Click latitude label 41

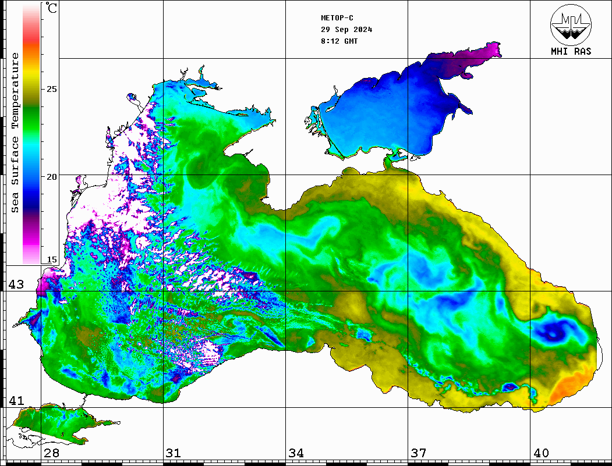tap(16, 400)
